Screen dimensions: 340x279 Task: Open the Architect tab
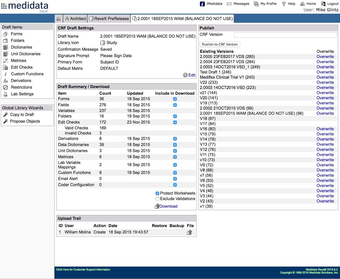click(75, 19)
